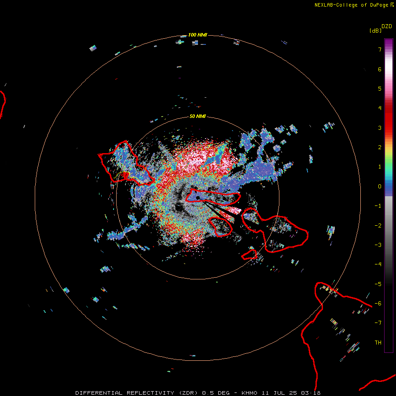Click the 03:18 timestamp in footer
This screenshot has height=396, width=396.
(311, 393)
